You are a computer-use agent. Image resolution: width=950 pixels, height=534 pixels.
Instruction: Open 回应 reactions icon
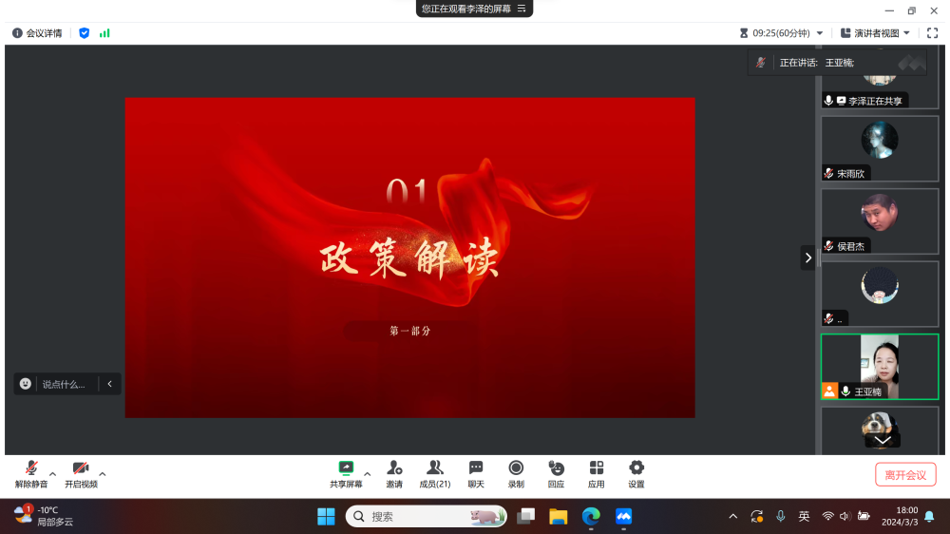coord(556,467)
